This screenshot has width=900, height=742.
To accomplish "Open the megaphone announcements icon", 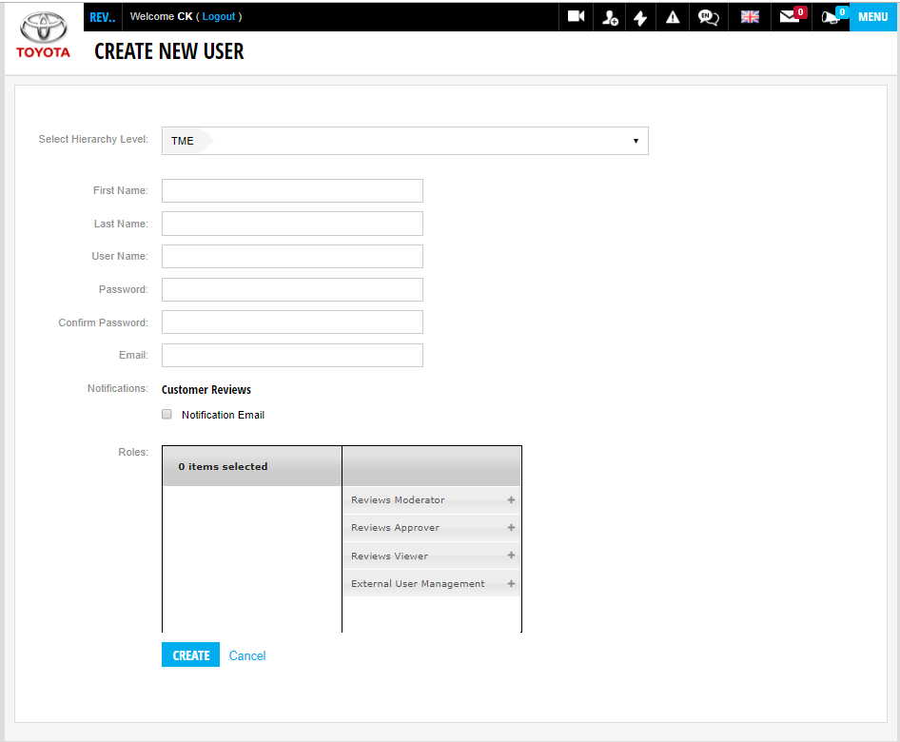I will pyautogui.click(x=833, y=15).
